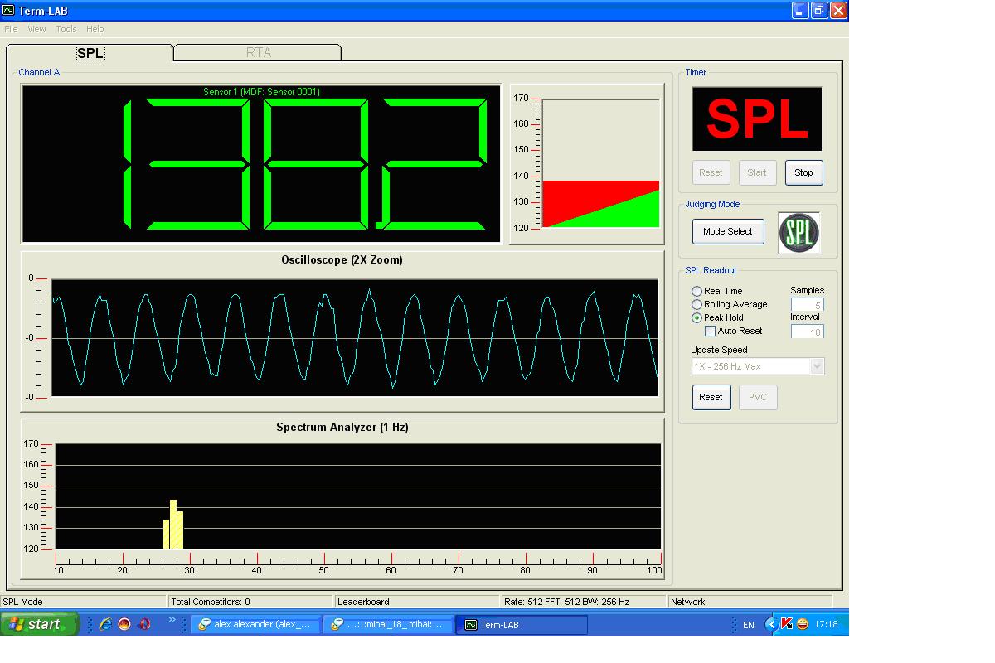The height and width of the screenshot is (663, 995).
Task: Open the Tools menu
Action: point(66,29)
